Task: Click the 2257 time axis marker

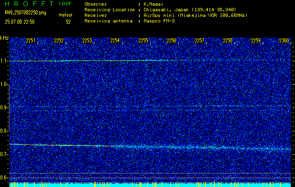Action: coord(199,41)
